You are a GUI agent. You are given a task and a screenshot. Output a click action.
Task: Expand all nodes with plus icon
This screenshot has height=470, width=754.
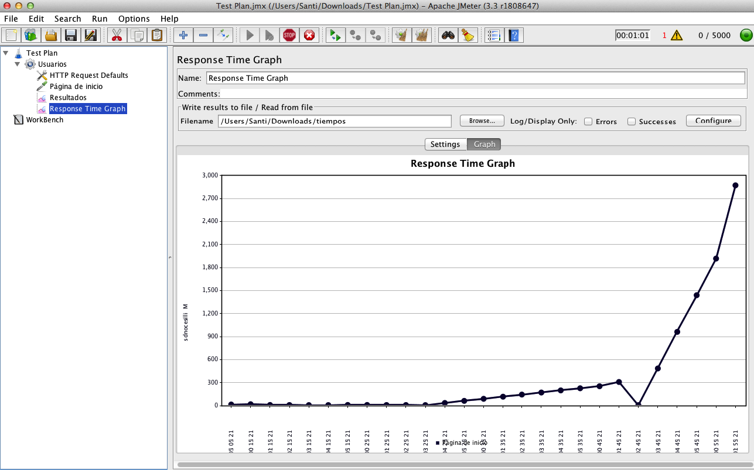pos(183,35)
